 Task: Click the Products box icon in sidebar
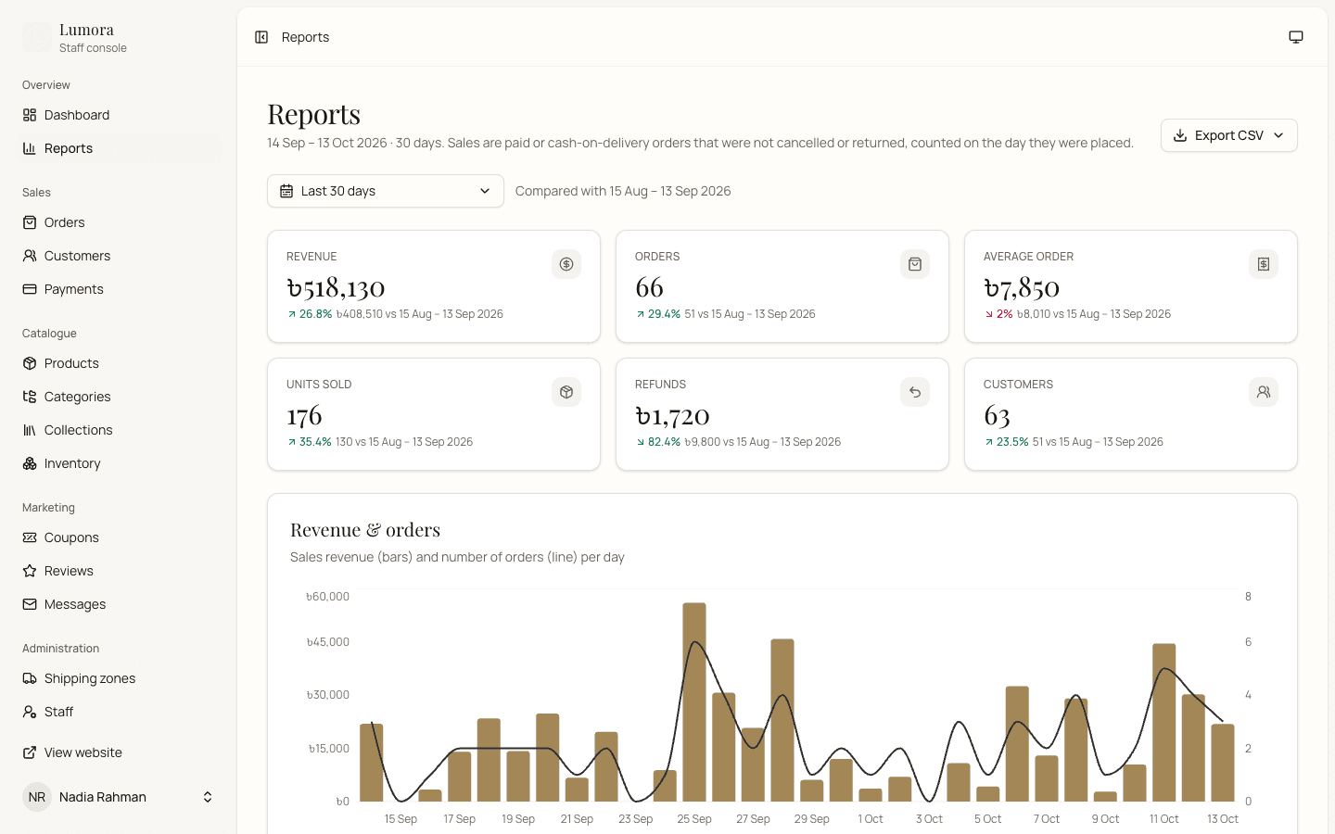[30, 363]
